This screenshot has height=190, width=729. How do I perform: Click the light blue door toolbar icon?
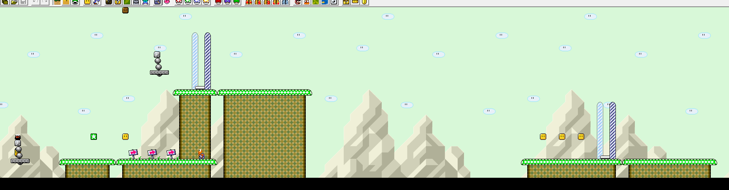pyautogui.click(x=285, y=2)
